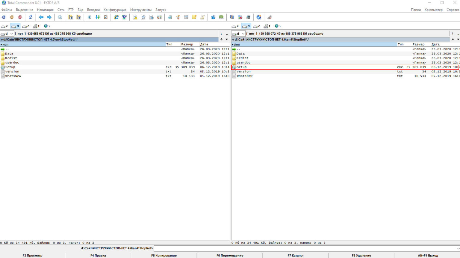460x258 pixels.
Task: Click the last grey tool toolbar icon
Action: [270, 17]
